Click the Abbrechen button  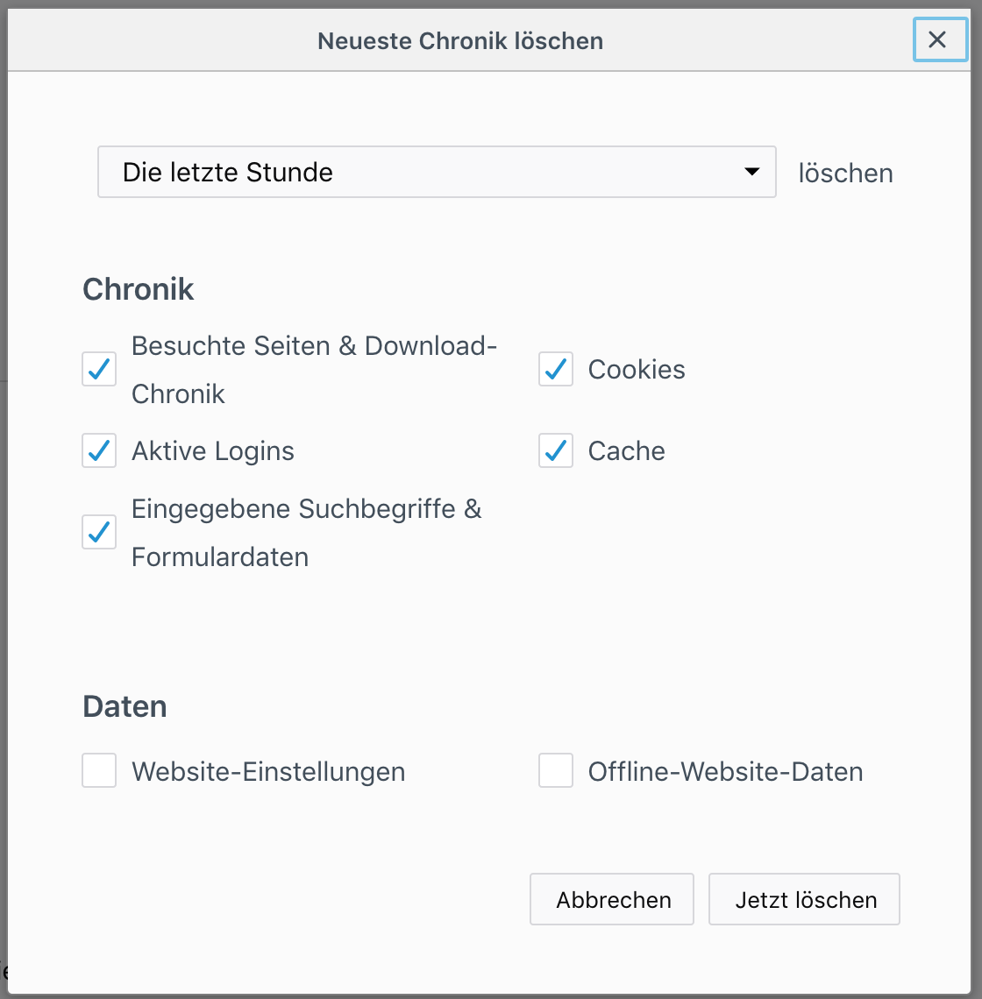(612, 899)
